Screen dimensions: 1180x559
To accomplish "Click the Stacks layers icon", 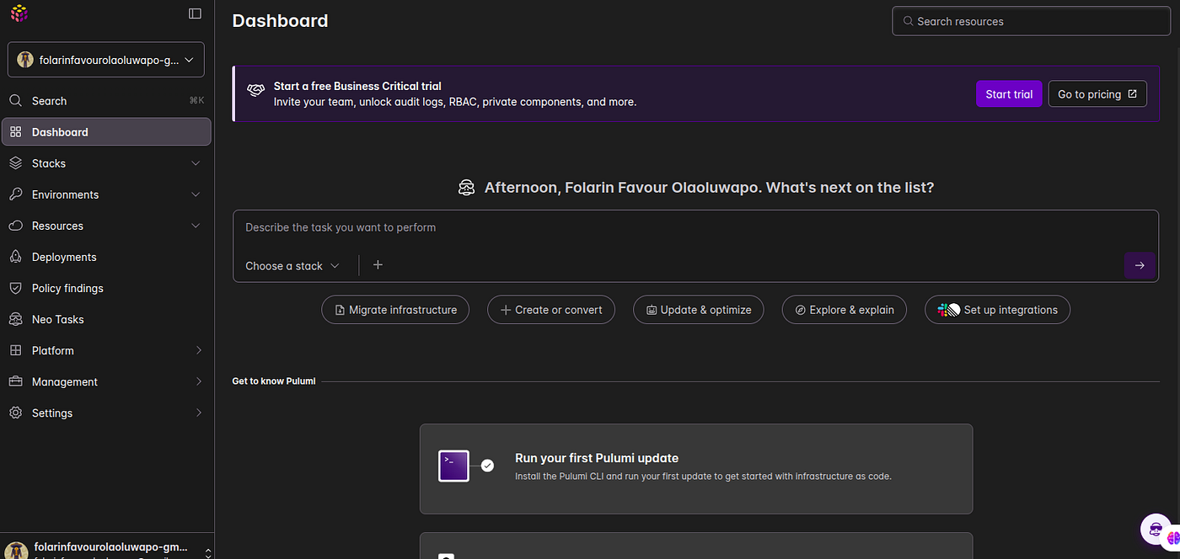I will [15, 163].
